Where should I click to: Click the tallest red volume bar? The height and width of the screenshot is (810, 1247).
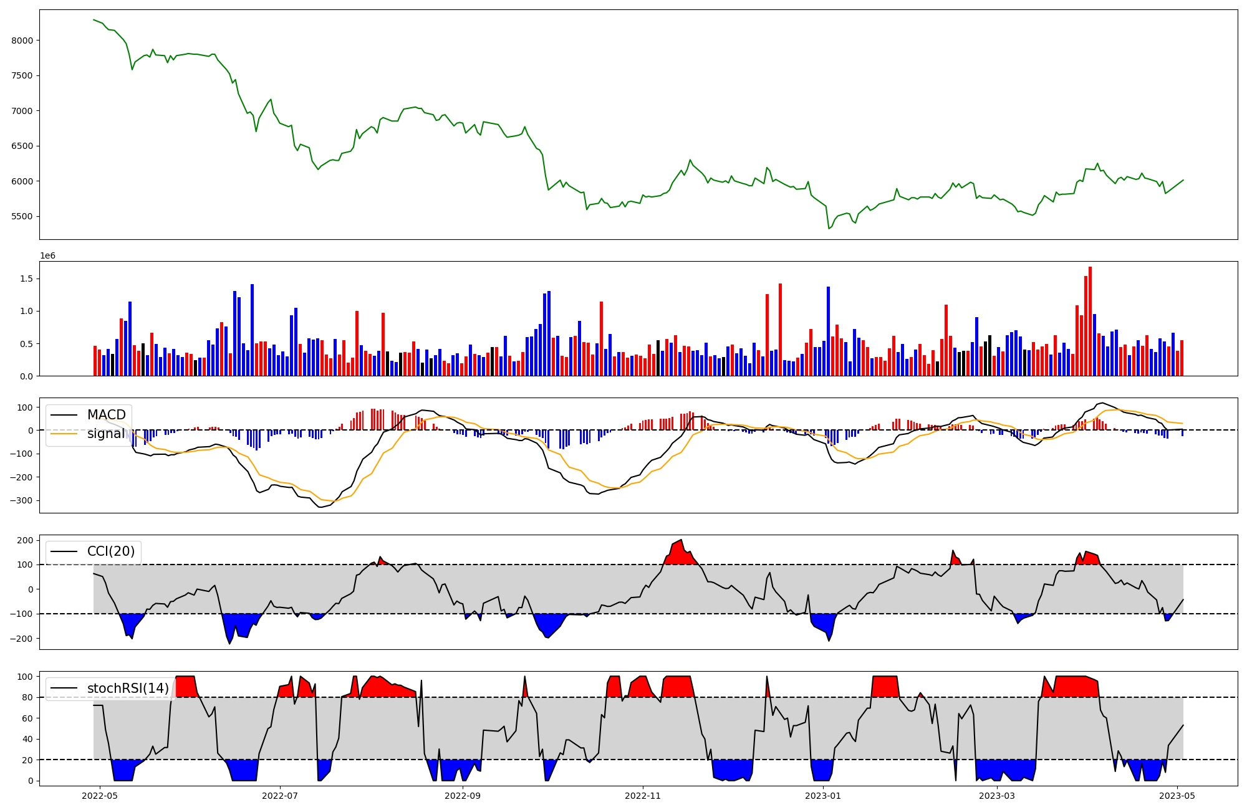pos(1090,321)
